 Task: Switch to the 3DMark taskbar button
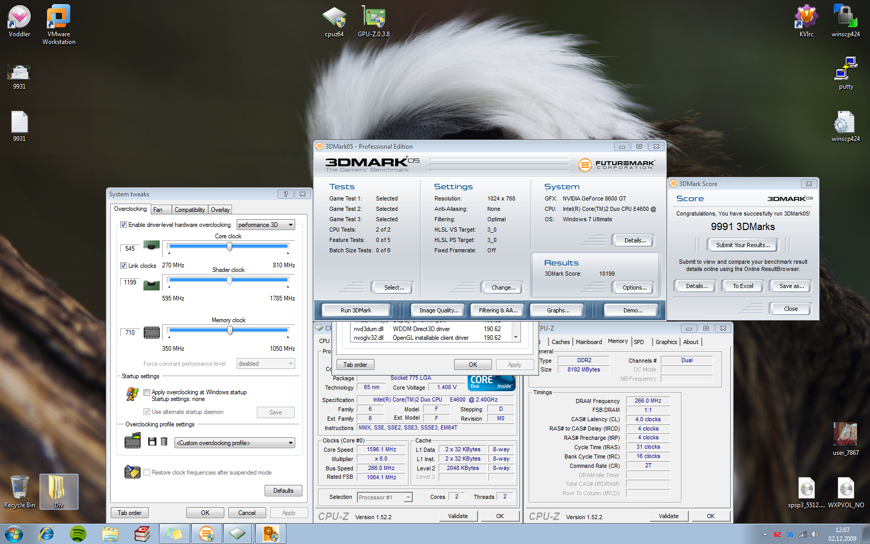click(x=206, y=534)
